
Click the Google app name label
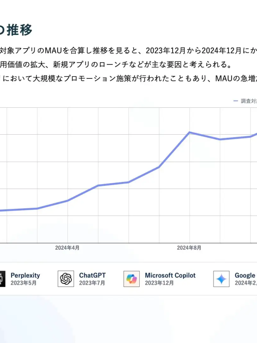pyautogui.click(x=245, y=275)
